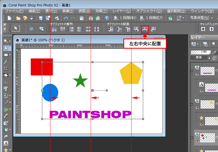Open the レイヤー(L) menu

(122, 11)
